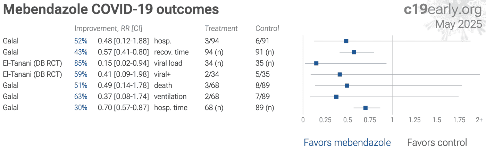Select the El-Tanani viral load square marker

tap(316, 63)
